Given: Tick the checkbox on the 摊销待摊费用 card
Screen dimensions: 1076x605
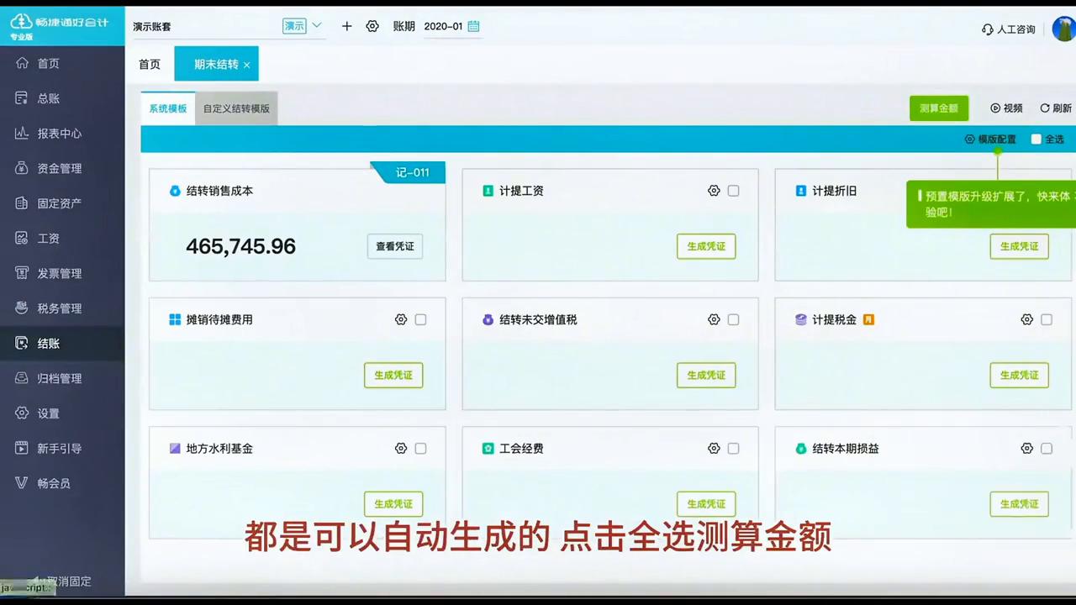Looking at the screenshot, I should (420, 319).
